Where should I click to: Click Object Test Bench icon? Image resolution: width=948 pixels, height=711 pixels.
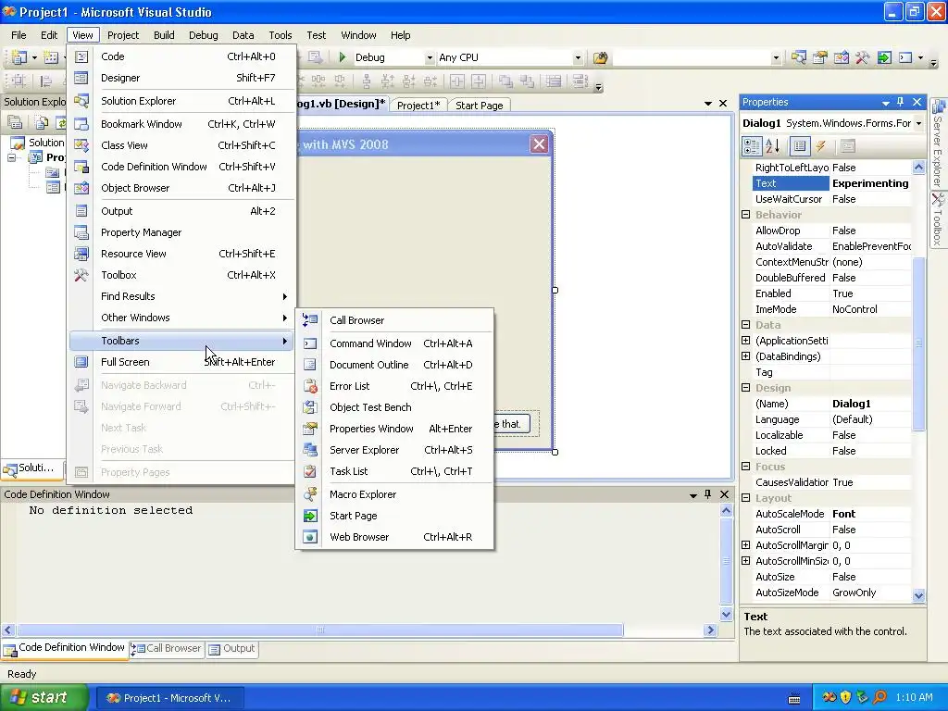310,407
